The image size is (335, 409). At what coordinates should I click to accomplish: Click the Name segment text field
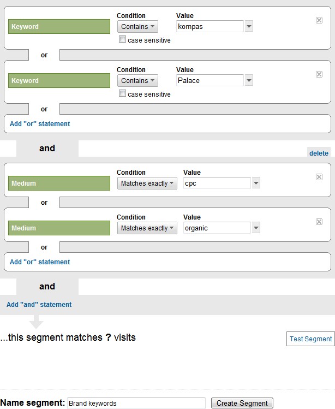coord(136,404)
